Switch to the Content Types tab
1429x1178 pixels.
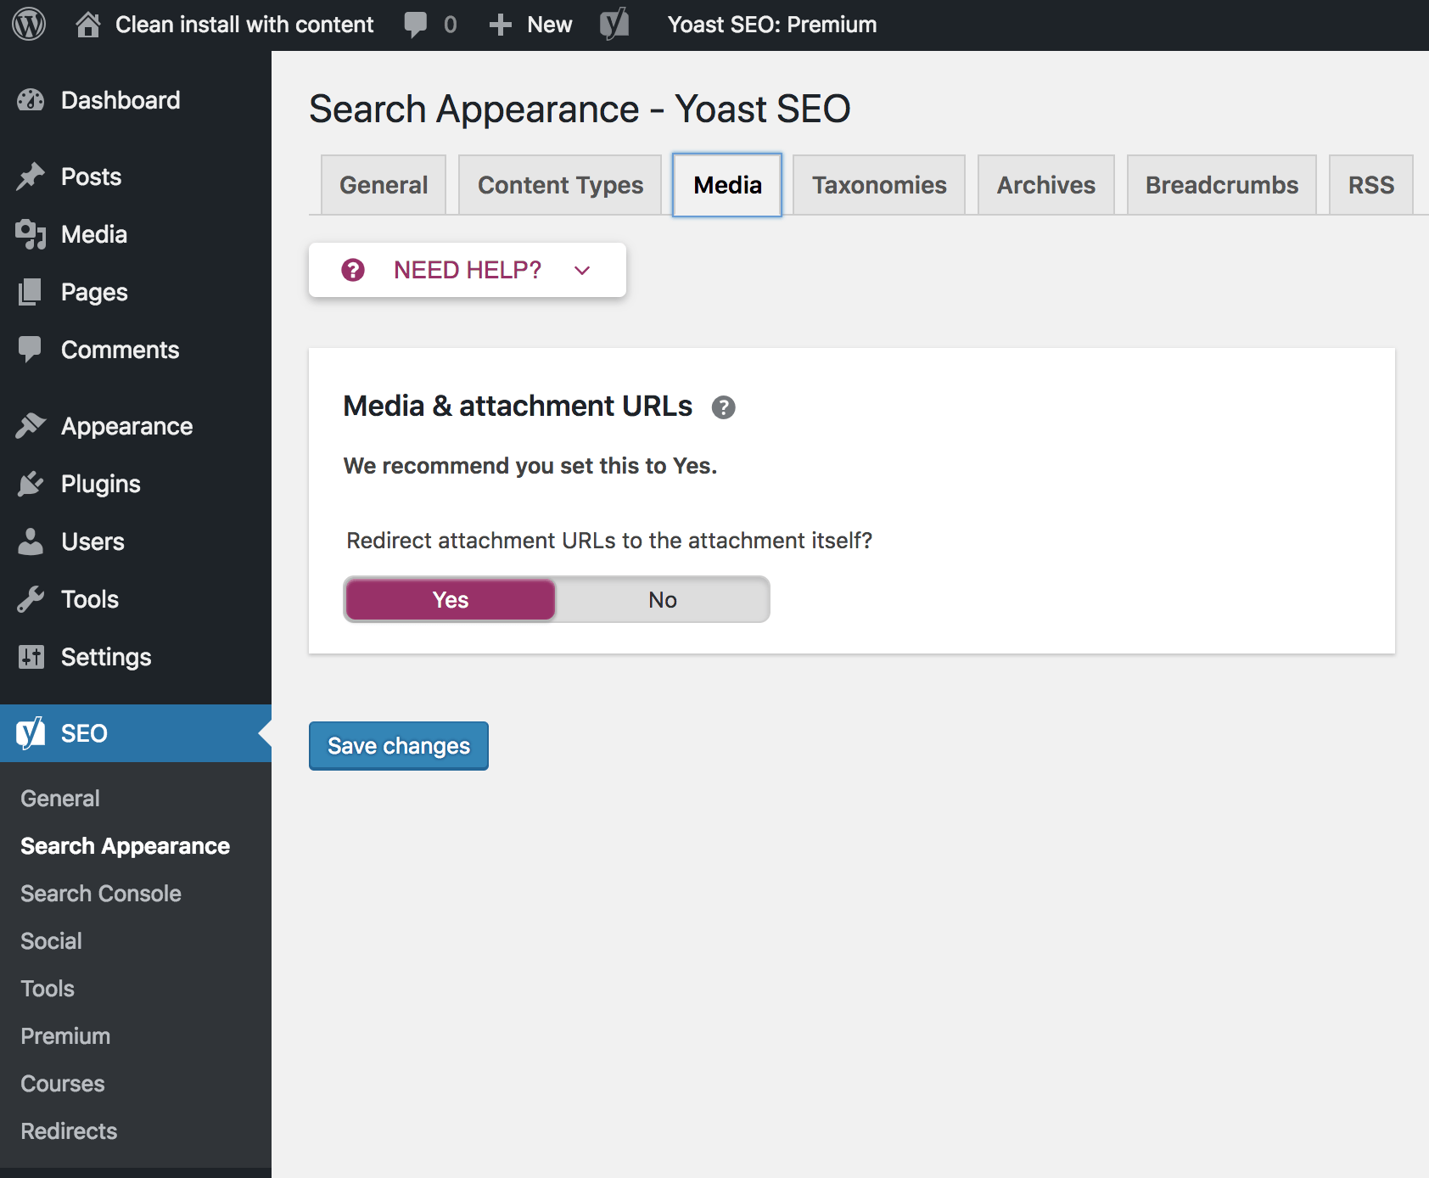(560, 185)
